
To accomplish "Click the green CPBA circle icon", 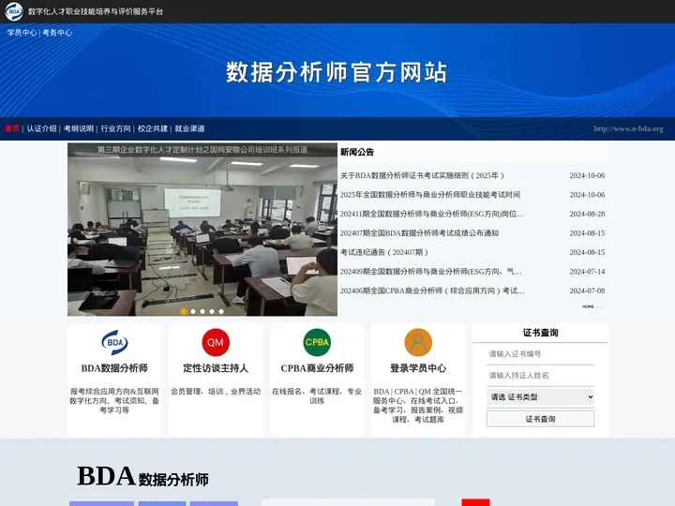I will click(x=317, y=343).
